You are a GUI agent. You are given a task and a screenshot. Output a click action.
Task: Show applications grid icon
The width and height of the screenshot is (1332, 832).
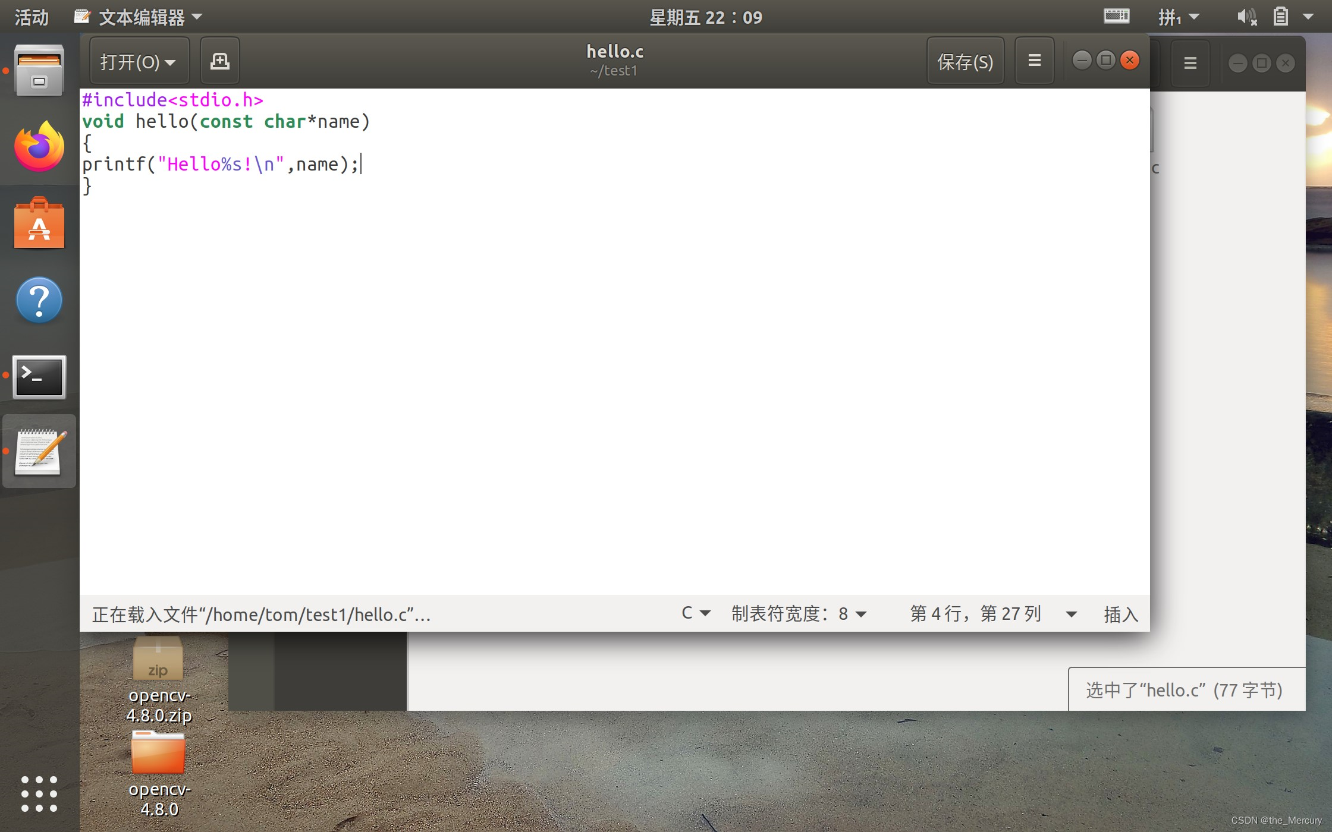click(x=39, y=793)
